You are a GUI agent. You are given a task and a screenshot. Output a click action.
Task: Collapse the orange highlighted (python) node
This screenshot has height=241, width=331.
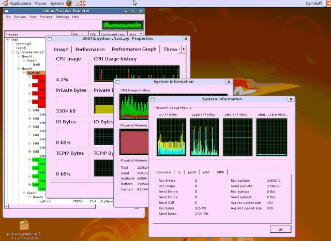(x=24, y=73)
